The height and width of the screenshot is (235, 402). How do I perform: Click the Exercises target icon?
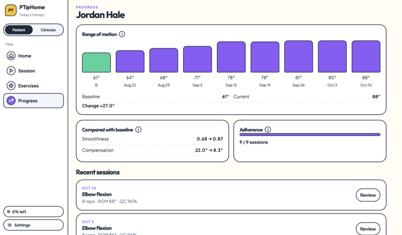pos(11,86)
